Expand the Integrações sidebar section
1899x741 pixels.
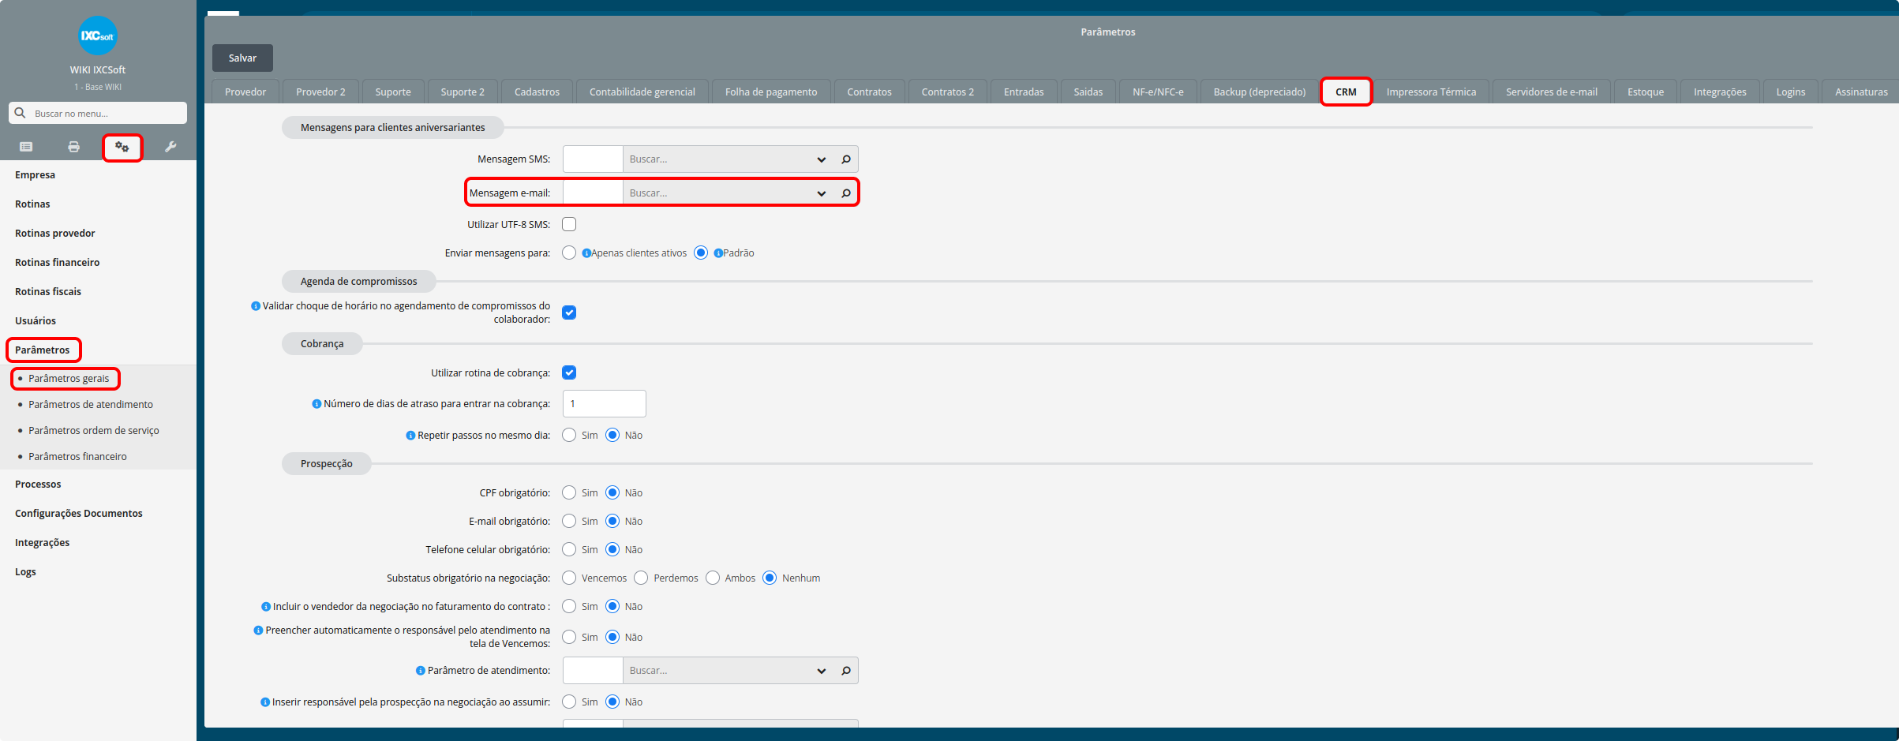[43, 543]
